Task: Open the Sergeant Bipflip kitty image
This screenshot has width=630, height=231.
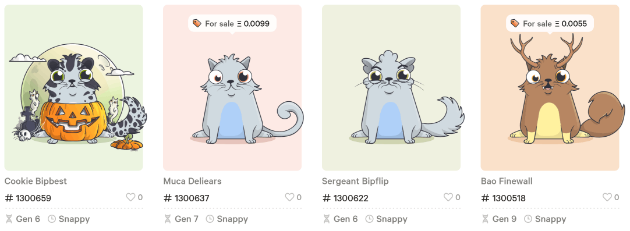Action: [391, 88]
